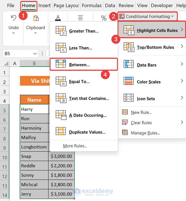Choose Manage Rules... option
The image size is (186, 201).
coord(145,133)
